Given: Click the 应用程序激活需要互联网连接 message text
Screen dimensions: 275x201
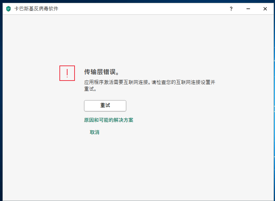Looking at the screenshot, I should tap(149, 85).
